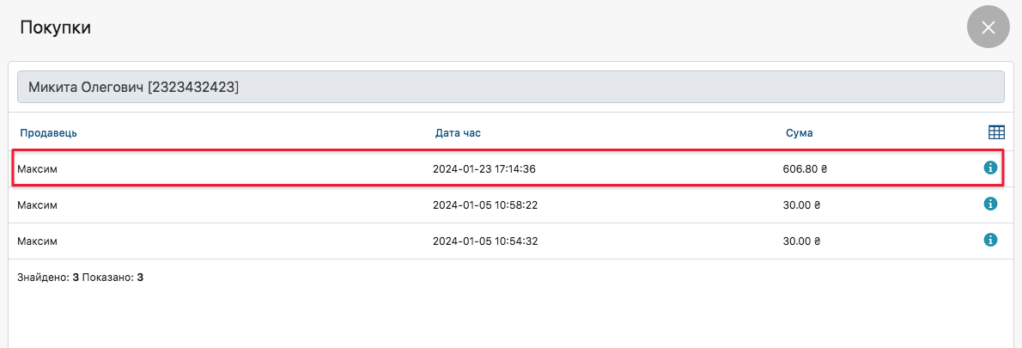Sort table by Продавець column
1022x348 pixels.
49,133
